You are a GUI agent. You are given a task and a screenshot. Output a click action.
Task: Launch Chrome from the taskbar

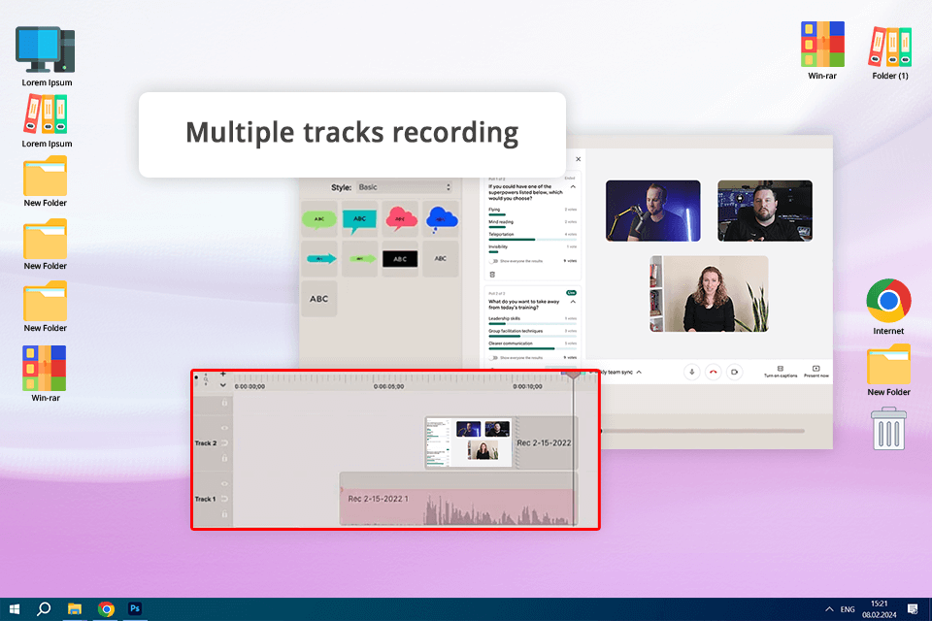[x=106, y=609]
